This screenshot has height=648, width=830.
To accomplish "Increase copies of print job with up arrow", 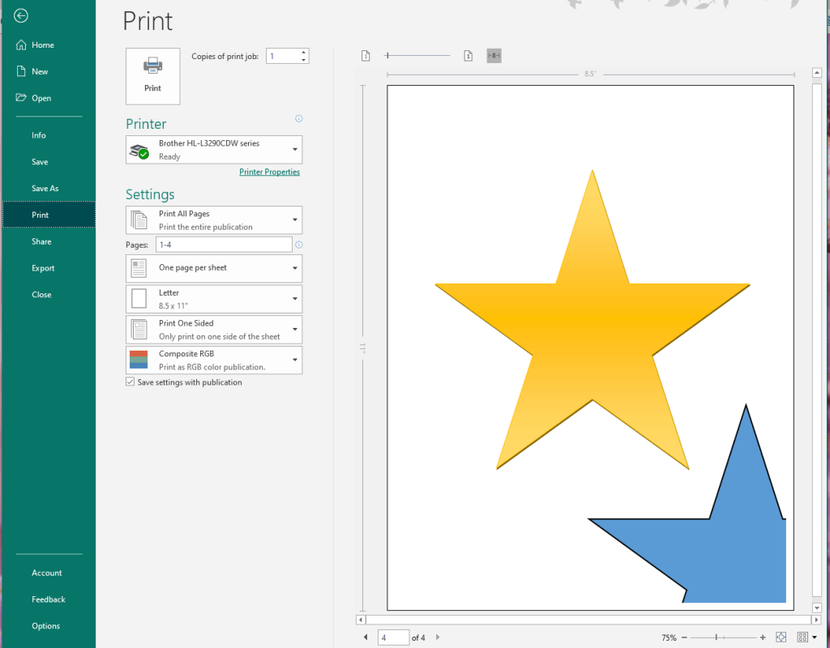I will pos(304,53).
